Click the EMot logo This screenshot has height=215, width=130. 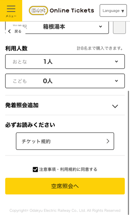(x=38, y=10)
